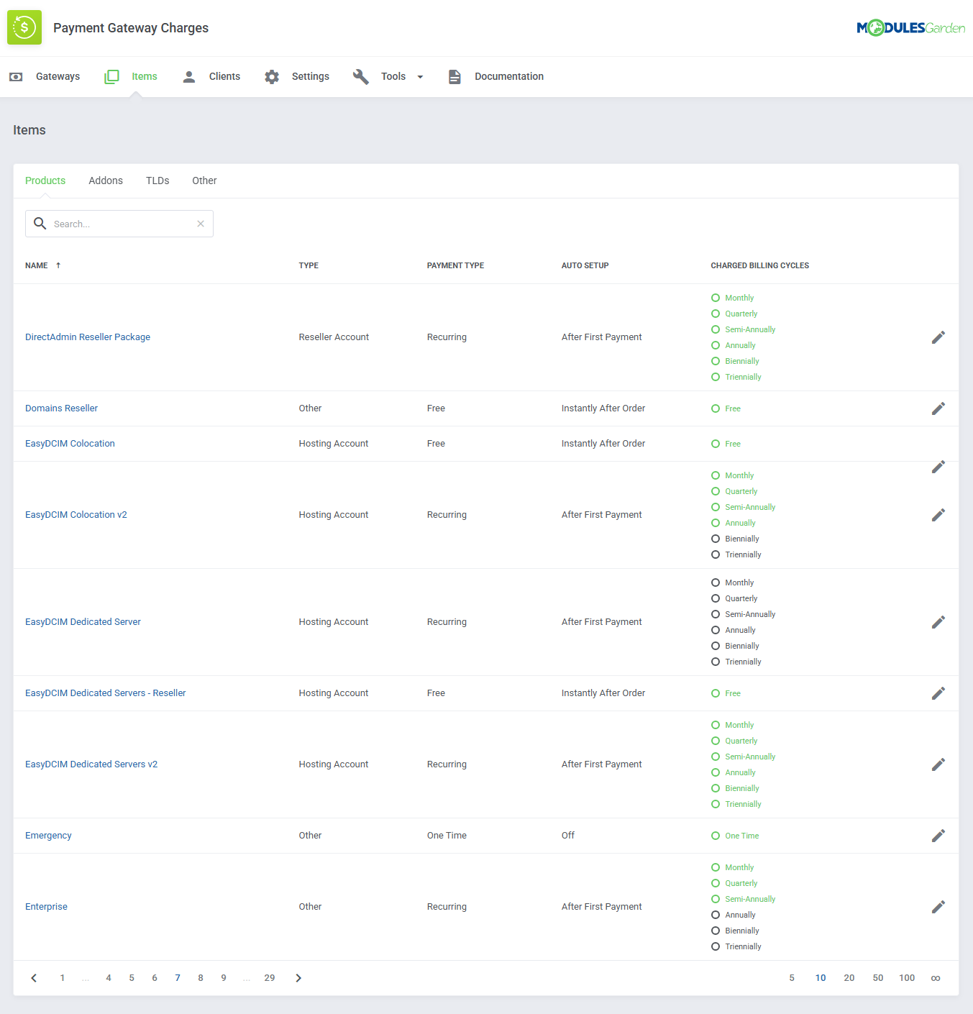
Task: Open the Gateways section icon
Action: point(16,76)
